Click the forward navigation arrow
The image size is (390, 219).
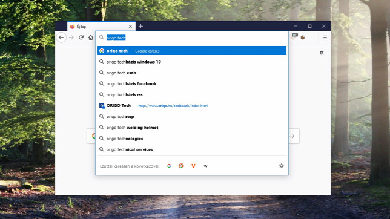[x=71, y=38]
